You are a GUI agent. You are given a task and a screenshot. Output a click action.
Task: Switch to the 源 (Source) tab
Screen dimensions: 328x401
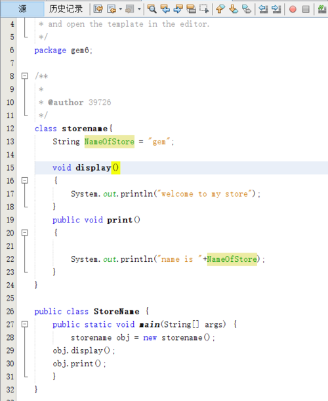(x=22, y=9)
